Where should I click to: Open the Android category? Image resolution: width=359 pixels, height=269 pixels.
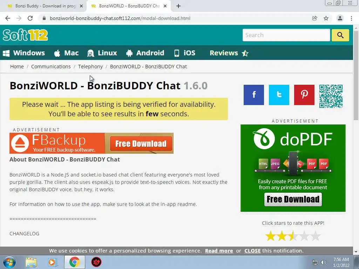pos(145,53)
